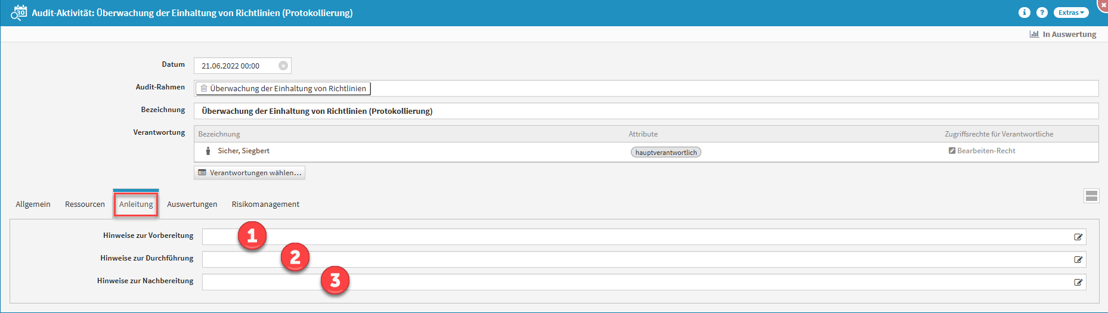1108x313 pixels.
Task: Click the Audit-Aktivität calendar icon in title
Action: point(18,13)
